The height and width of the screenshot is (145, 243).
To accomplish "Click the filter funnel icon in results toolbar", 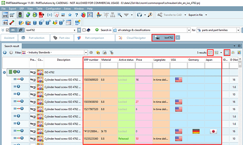I will point(111,52).
